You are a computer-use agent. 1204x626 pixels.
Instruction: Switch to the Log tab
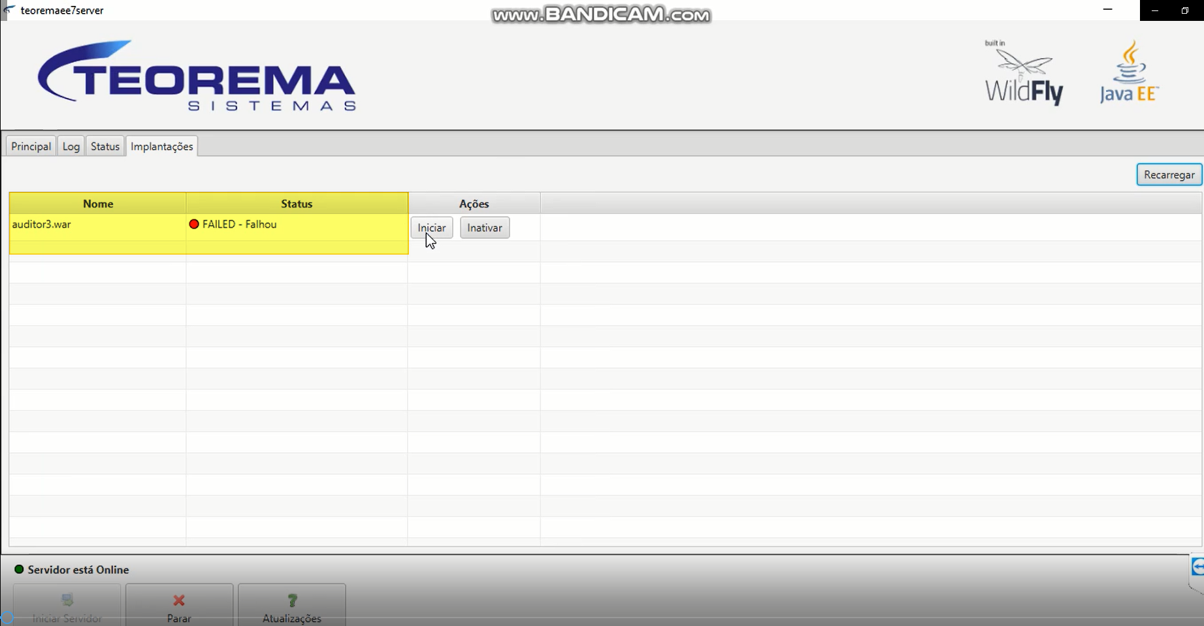(x=71, y=146)
